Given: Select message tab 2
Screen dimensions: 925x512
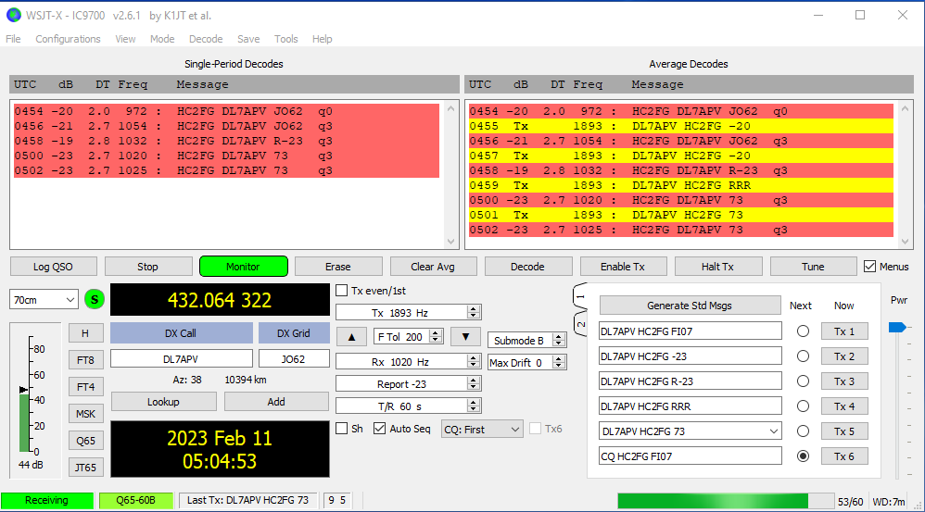Looking at the screenshot, I should [x=580, y=324].
